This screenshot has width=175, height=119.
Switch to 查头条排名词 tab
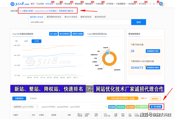coord(100,17)
